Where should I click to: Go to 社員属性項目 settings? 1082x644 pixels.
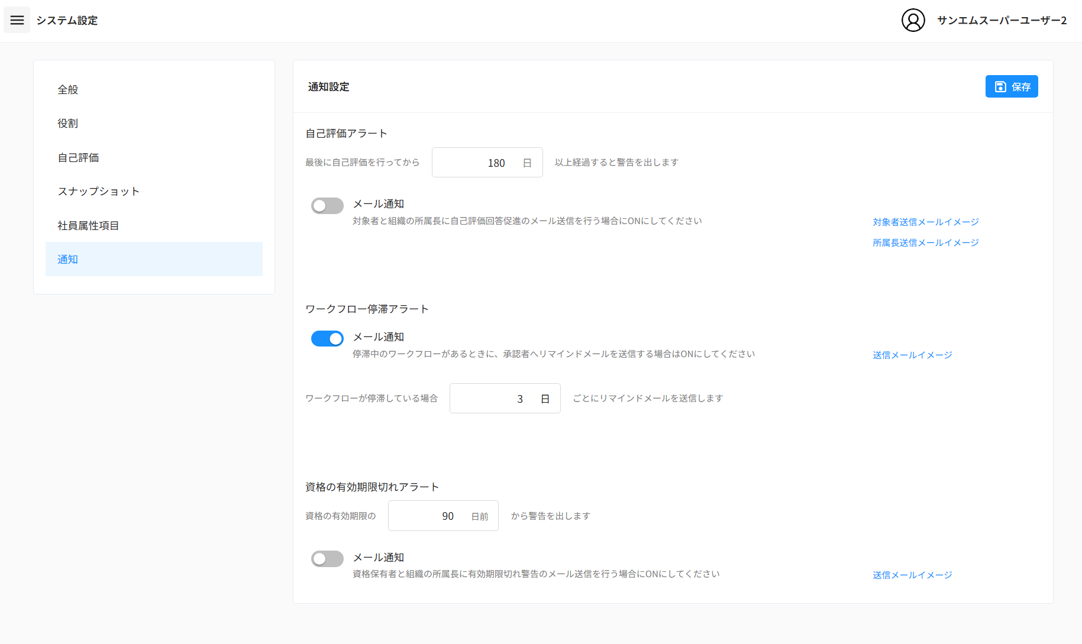pyautogui.click(x=88, y=225)
